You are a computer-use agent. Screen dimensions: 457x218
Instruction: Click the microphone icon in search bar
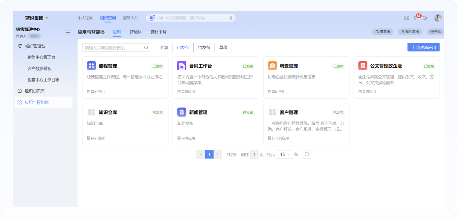[231, 18]
